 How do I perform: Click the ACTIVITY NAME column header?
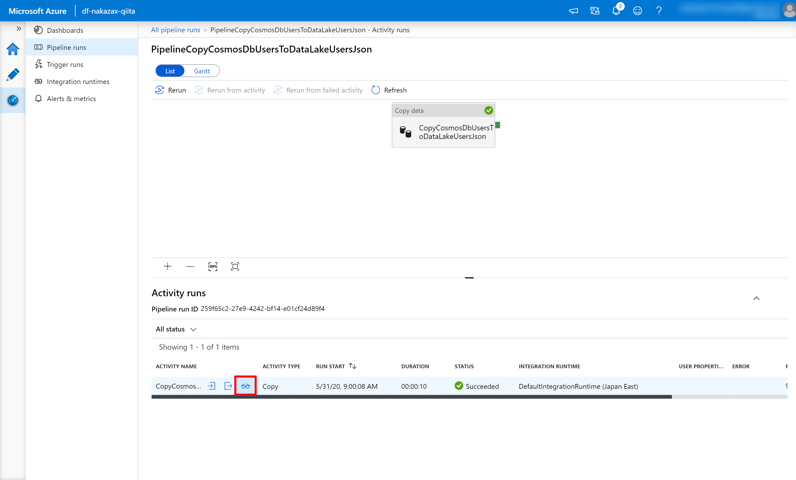point(176,366)
